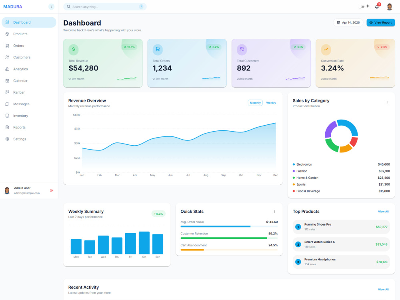
Task: Click the Cart Abandonment progress bar
Action: coord(229,250)
